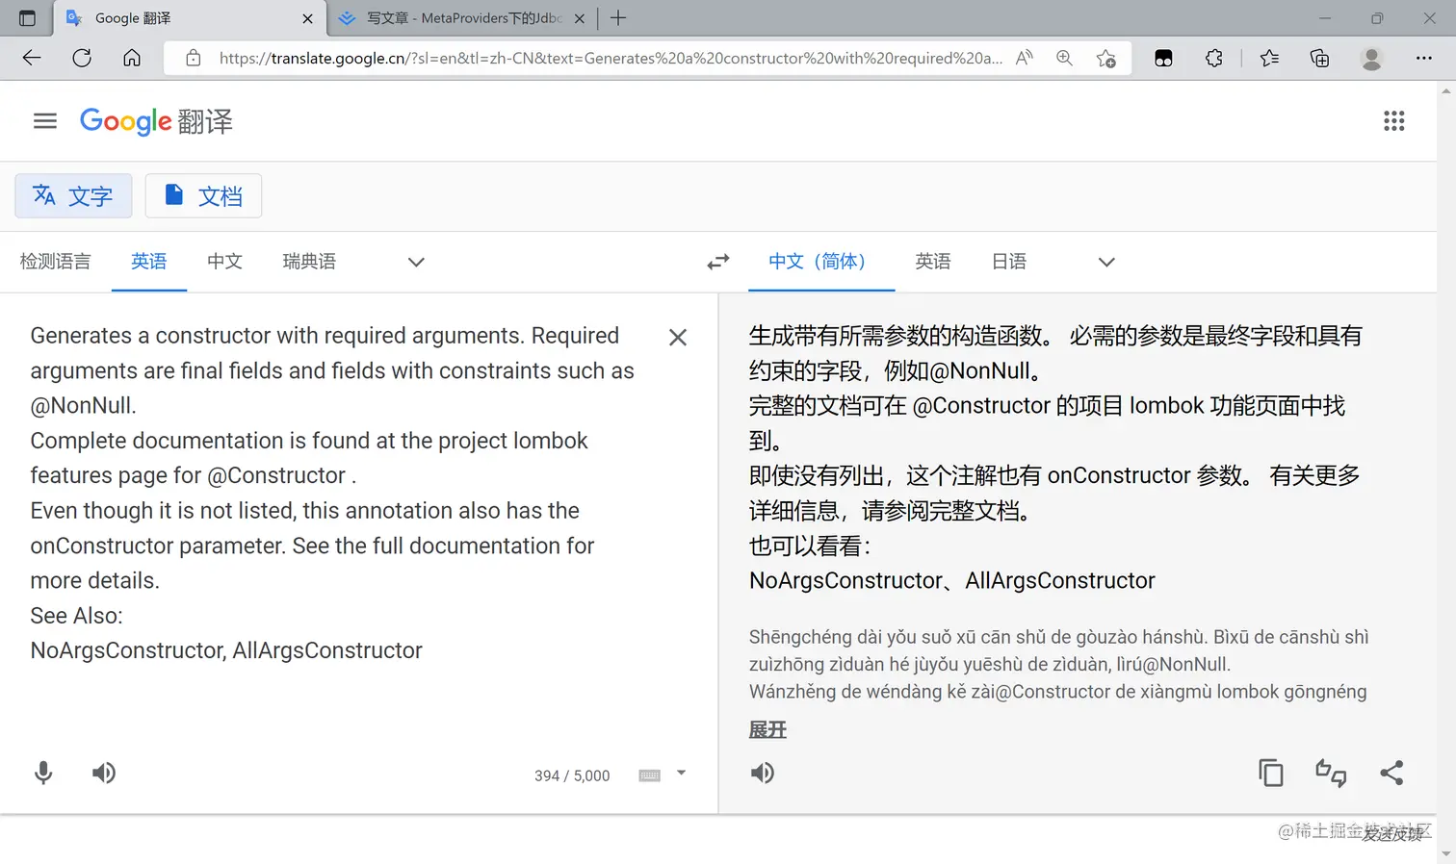
Task: Open browser Collections
Action: click(x=1320, y=58)
